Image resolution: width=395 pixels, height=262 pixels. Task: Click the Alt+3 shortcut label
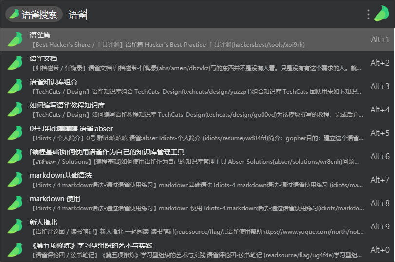[x=380, y=86]
